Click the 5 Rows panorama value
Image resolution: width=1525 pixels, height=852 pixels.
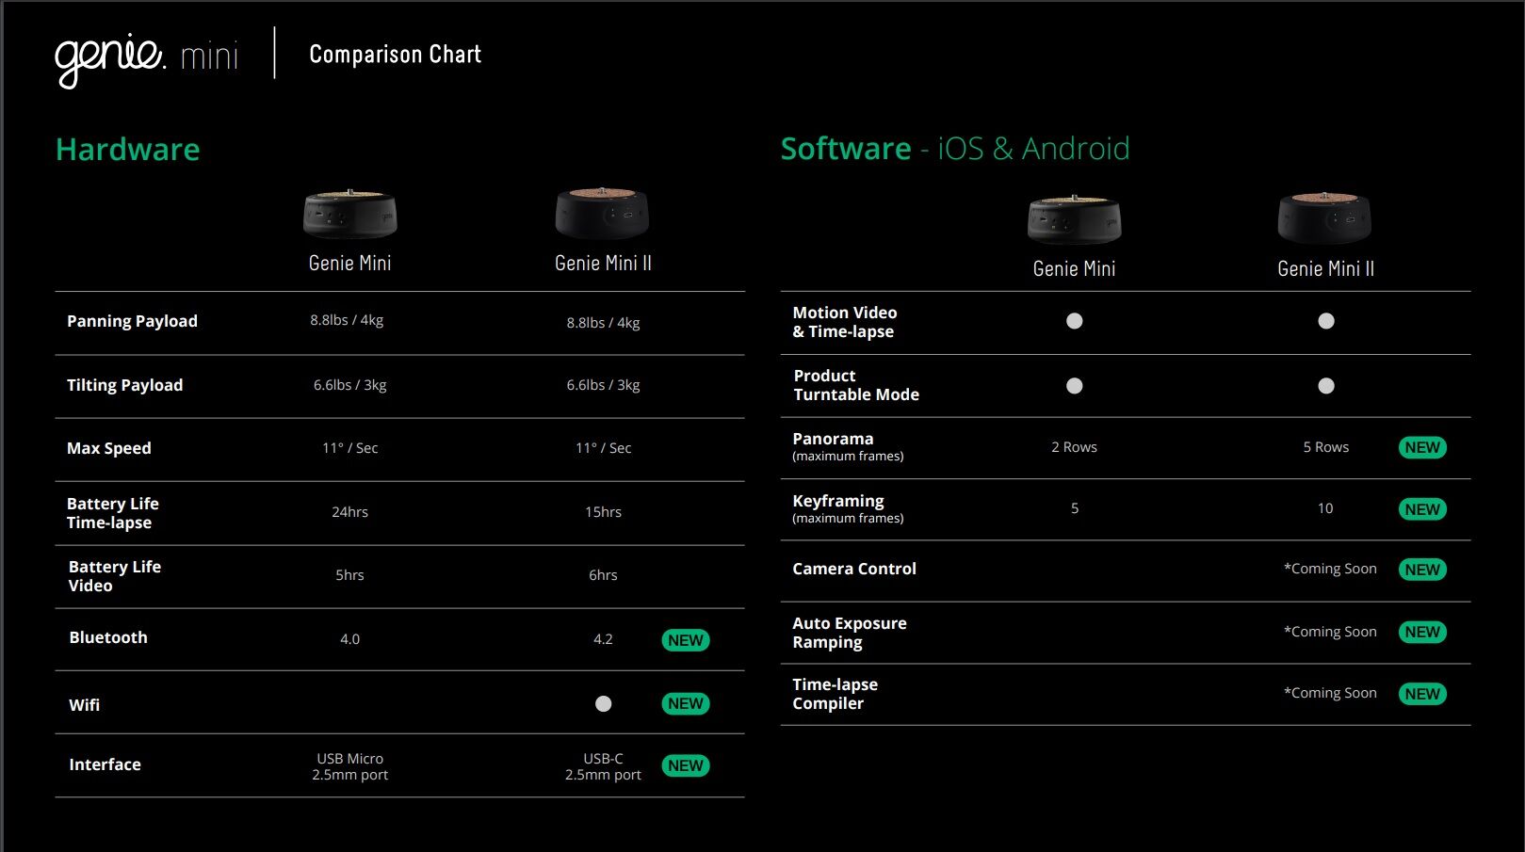pos(1326,447)
